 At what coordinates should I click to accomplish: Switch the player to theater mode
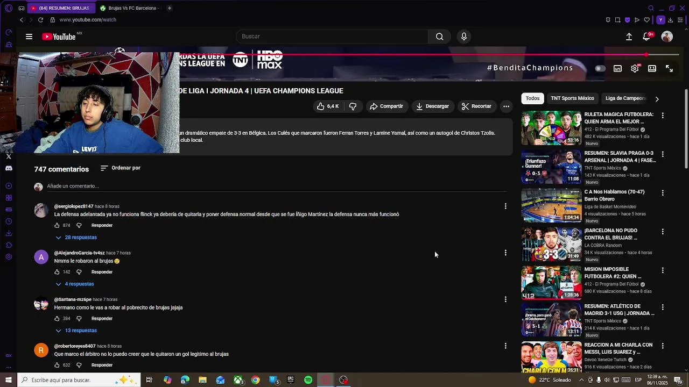click(x=652, y=69)
